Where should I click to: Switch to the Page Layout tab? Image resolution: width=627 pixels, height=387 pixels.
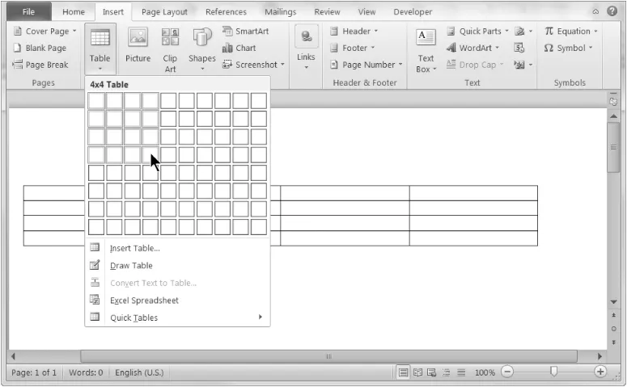tap(164, 12)
